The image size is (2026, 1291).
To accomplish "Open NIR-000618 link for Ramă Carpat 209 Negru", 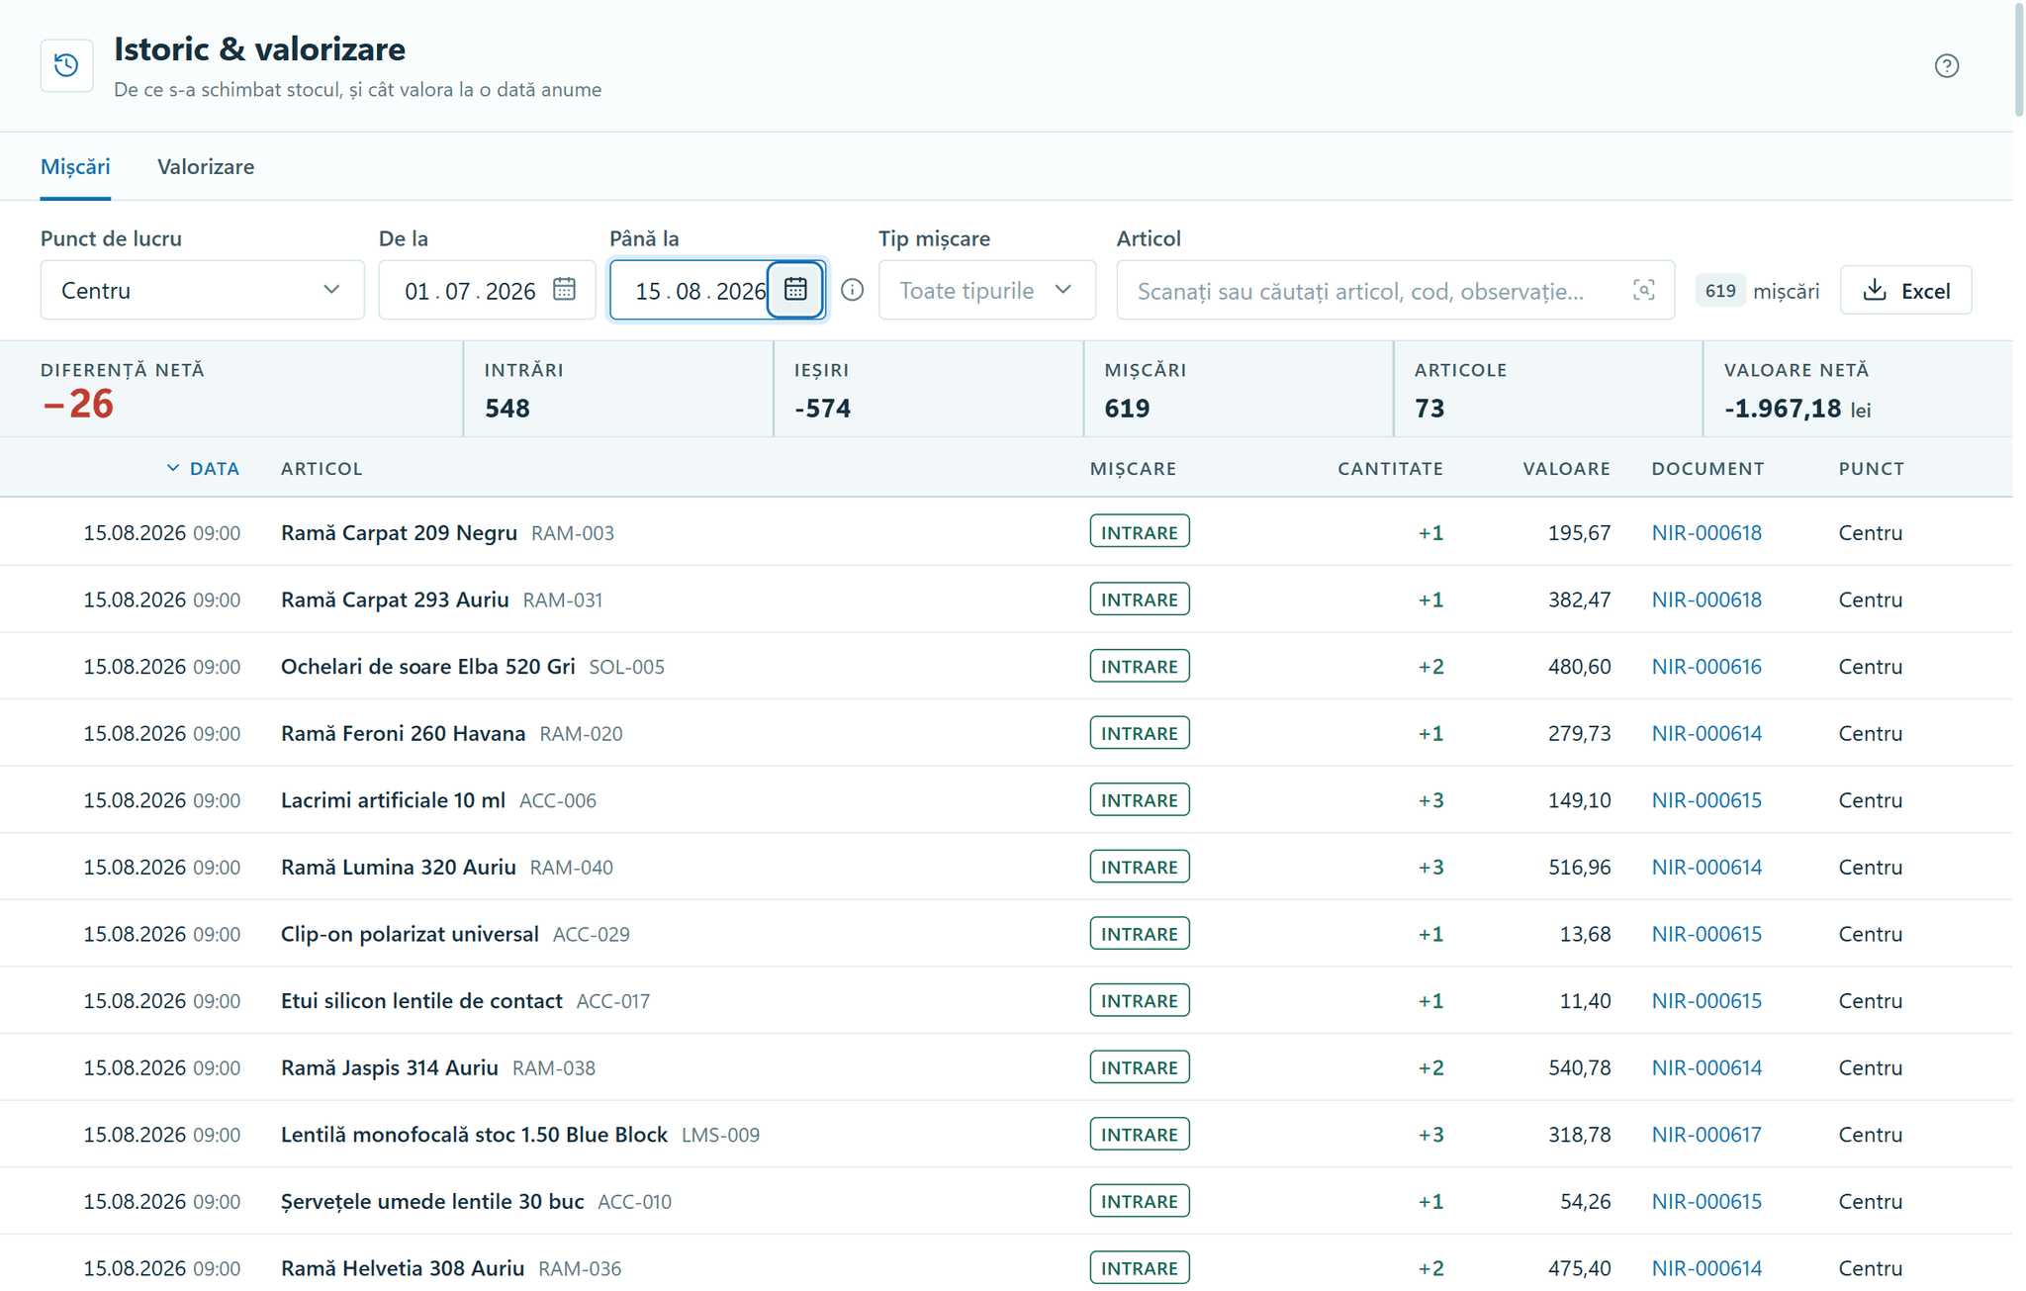I will [1706, 532].
